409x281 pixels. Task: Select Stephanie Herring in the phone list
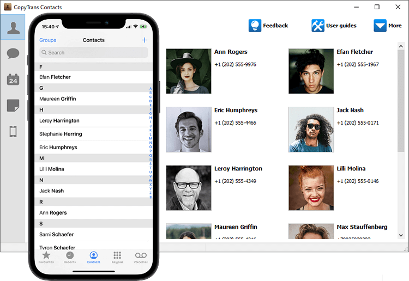coord(93,134)
